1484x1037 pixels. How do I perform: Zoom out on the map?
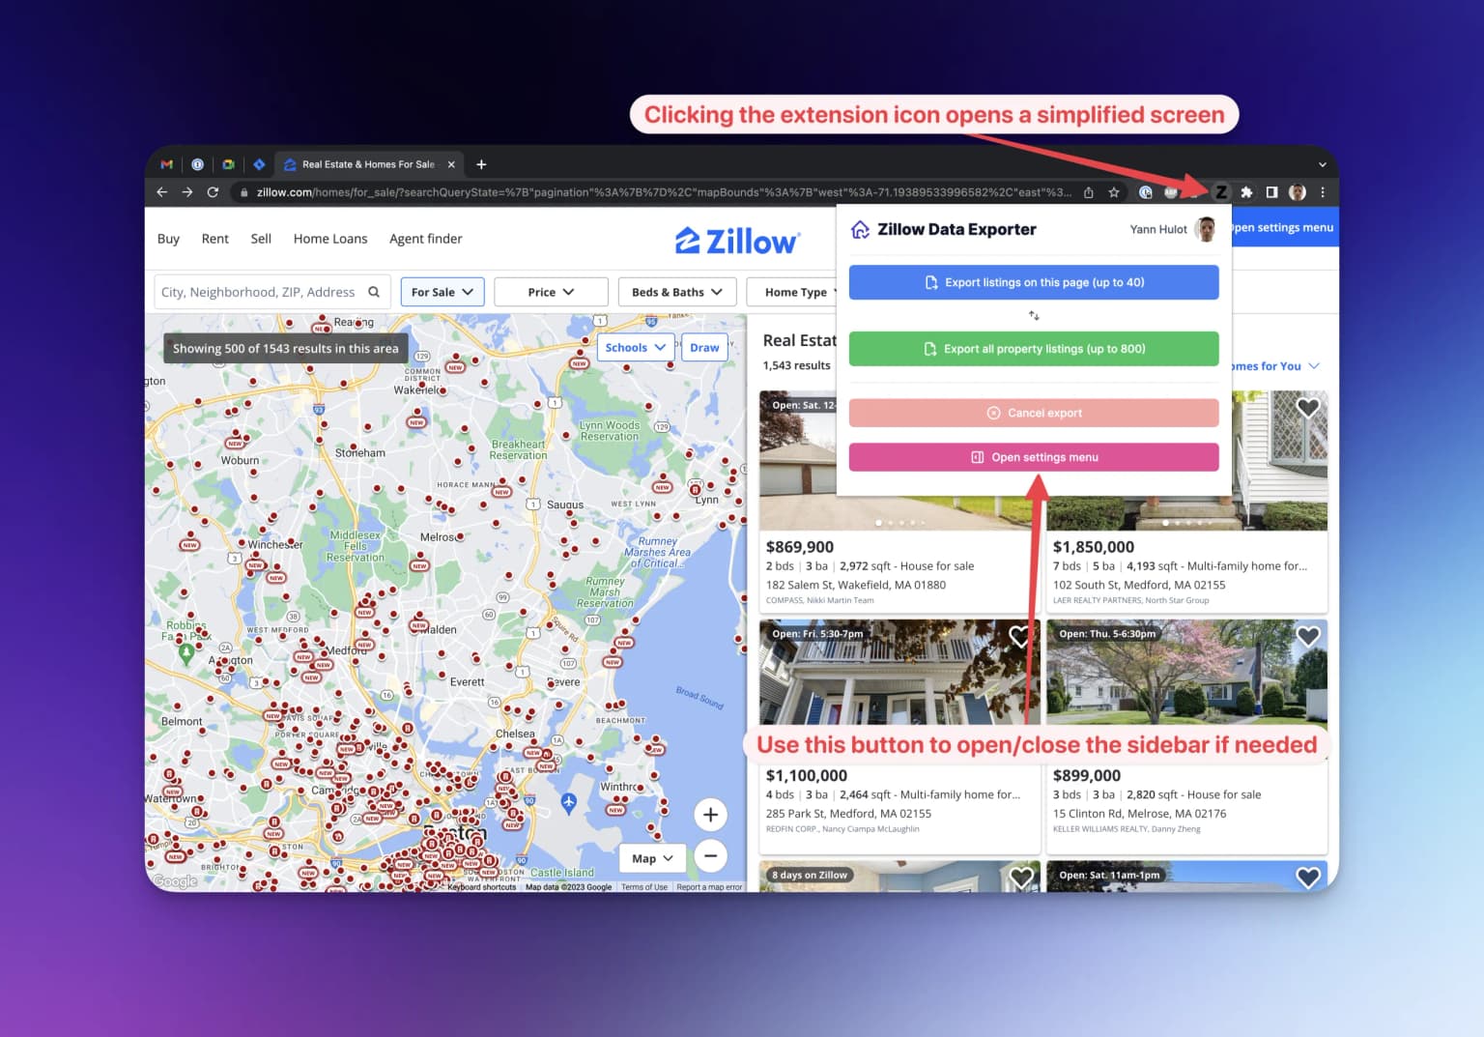pyautogui.click(x=710, y=856)
